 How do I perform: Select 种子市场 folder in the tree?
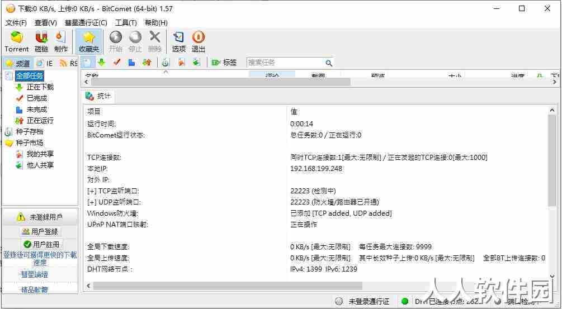pos(30,143)
